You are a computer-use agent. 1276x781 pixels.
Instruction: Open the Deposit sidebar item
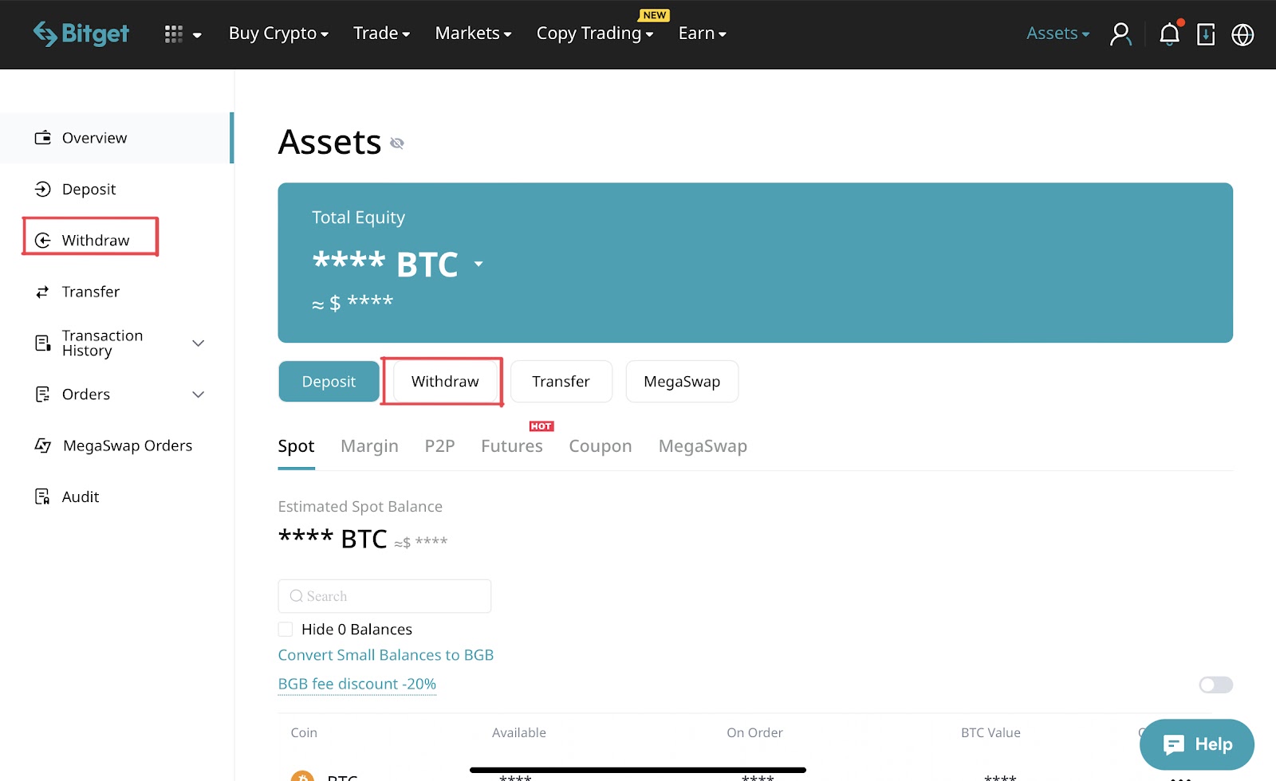coord(89,189)
